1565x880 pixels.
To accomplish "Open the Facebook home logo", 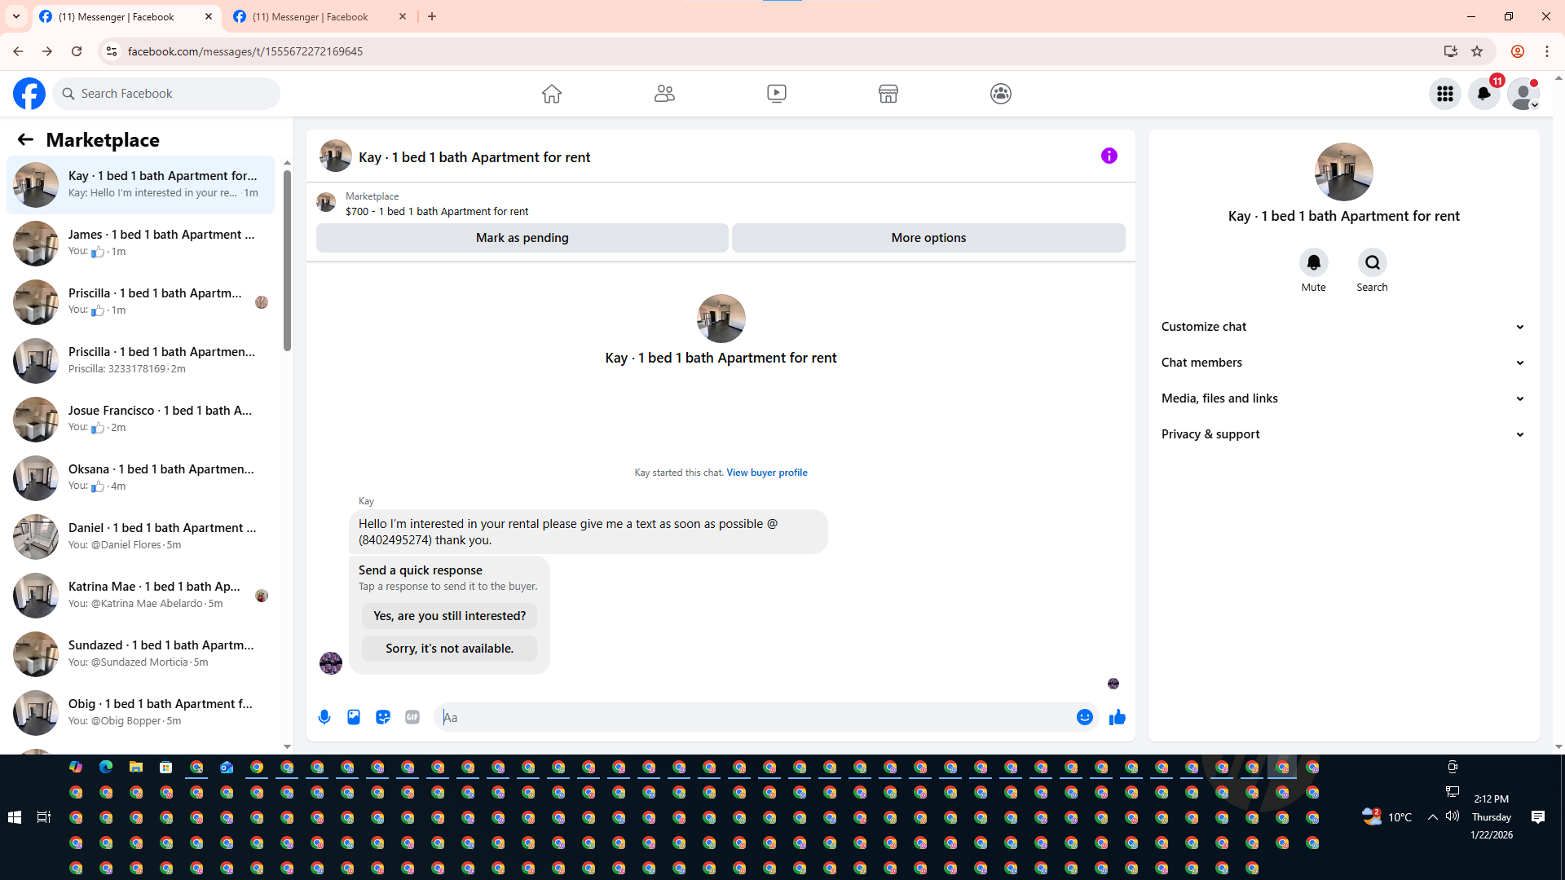I will pos(29,94).
